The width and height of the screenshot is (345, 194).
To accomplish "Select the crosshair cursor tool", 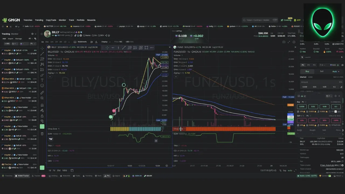I will 42,48.
